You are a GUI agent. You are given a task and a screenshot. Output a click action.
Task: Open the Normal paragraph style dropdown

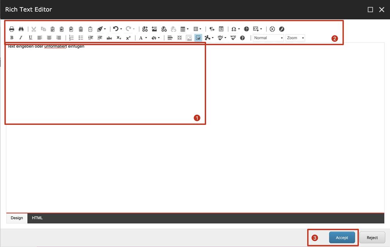click(268, 38)
